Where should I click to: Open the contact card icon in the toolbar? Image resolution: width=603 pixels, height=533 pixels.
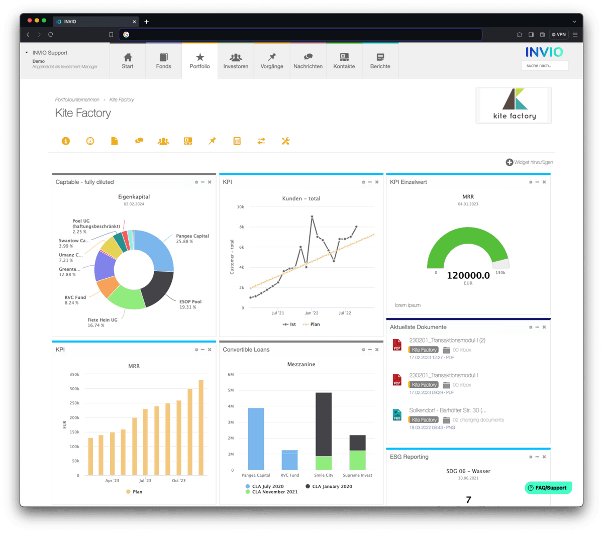[x=187, y=141]
